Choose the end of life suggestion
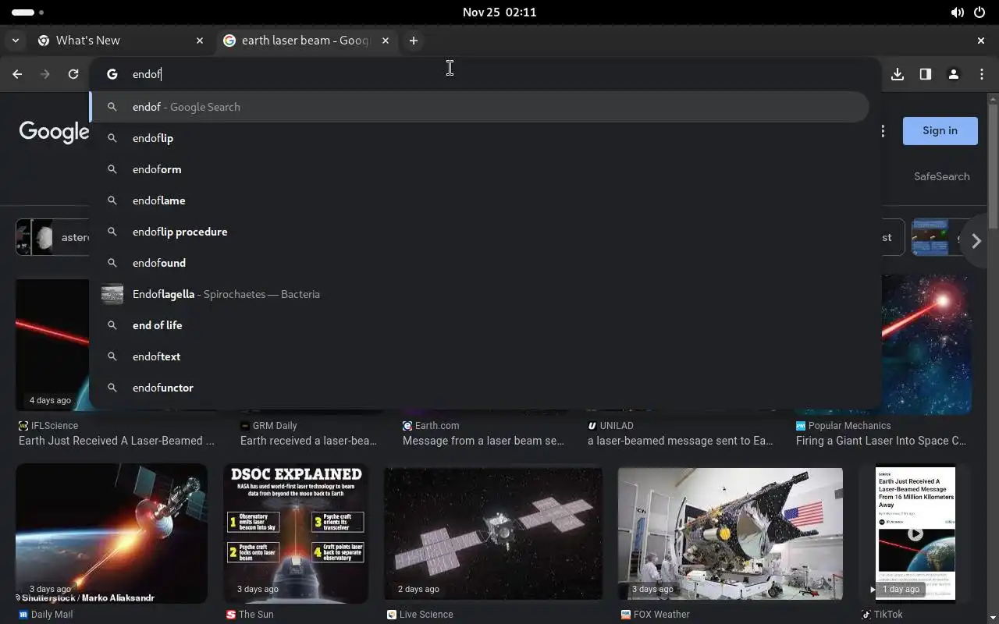The image size is (999, 624). tap(479, 325)
